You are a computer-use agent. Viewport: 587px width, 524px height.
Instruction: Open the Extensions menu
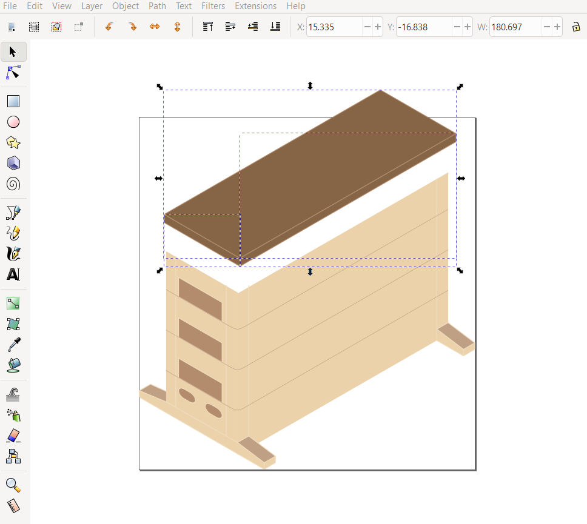[x=255, y=6]
